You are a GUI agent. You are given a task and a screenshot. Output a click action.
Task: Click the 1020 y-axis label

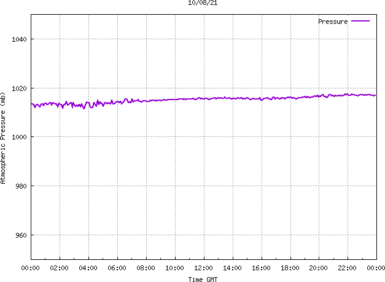pyautogui.click(x=19, y=88)
